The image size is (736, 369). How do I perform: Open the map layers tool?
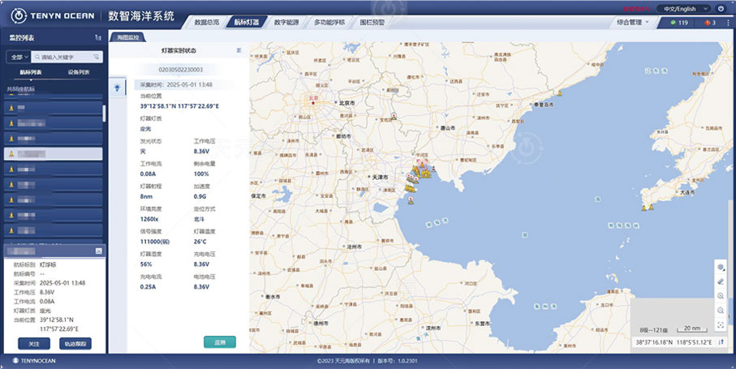pos(721,267)
